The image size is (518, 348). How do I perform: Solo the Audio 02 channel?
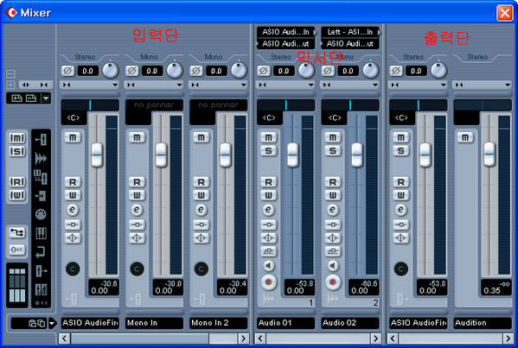point(333,151)
